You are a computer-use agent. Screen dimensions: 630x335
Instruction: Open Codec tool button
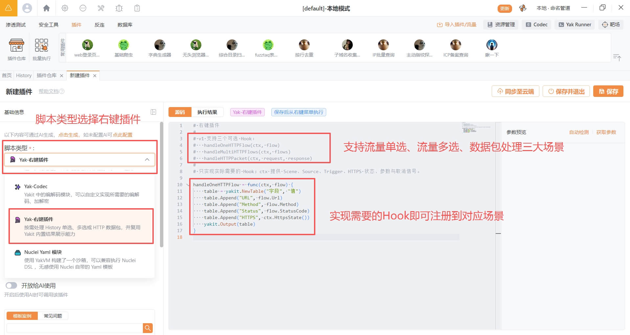click(x=537, y=25)
